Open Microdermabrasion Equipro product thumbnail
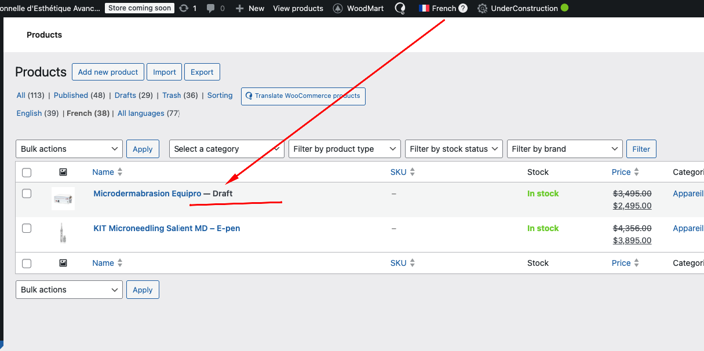704x351 pixels. (63, 199)
